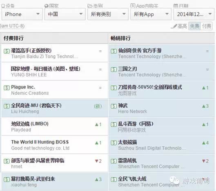The height and width of the screenshot is (191, 216).
Task: Click the in-app purchase icon beside 灌篮高手
Action: click(7, 51)
